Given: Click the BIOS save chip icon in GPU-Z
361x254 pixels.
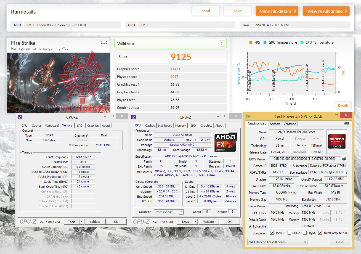Looking at the screenshot, I should (x=344, y=159).
